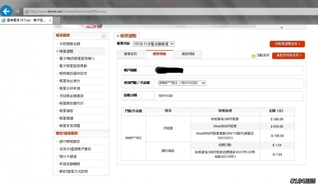318x185 pixels.
Task: Open the 活動資訊 link
Action: (263, 55)
